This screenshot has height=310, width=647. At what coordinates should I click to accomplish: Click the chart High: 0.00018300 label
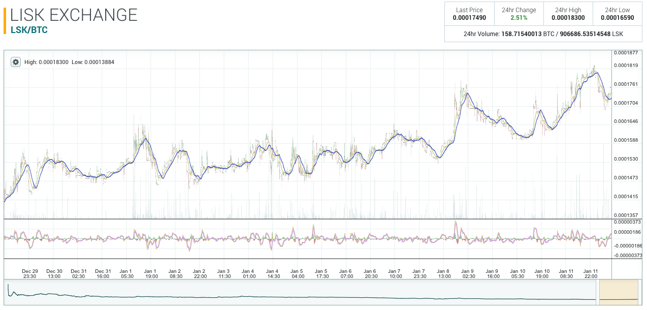click(x=46, y=62)
